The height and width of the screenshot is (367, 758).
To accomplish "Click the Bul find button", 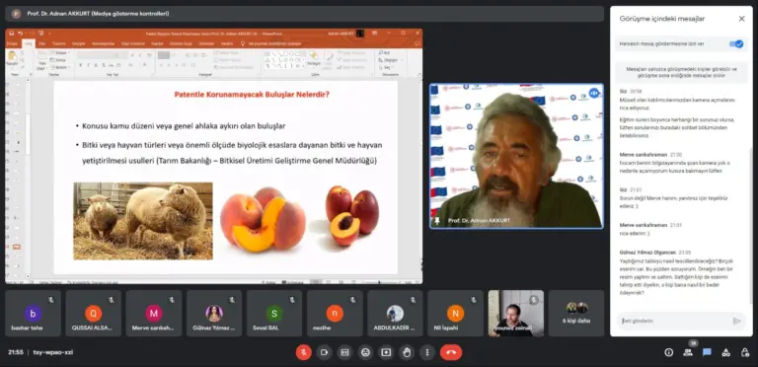I will [x=385, y=52].
